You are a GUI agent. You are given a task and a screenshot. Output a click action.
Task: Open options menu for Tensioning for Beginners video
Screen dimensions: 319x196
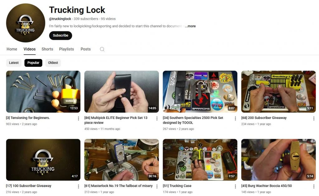[78, 118]
